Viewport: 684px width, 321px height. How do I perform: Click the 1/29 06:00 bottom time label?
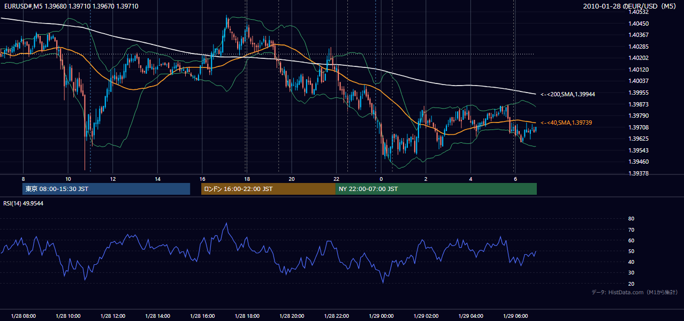515,316
